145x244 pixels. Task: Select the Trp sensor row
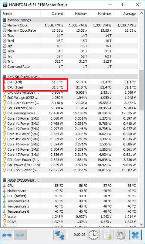69,46
